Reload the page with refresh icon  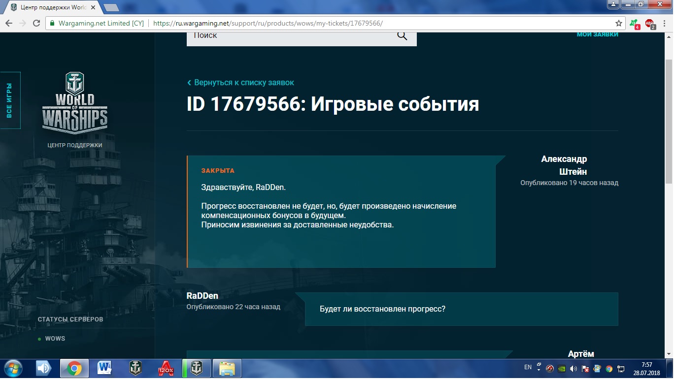pyautogui.click(x=36, y=23)
